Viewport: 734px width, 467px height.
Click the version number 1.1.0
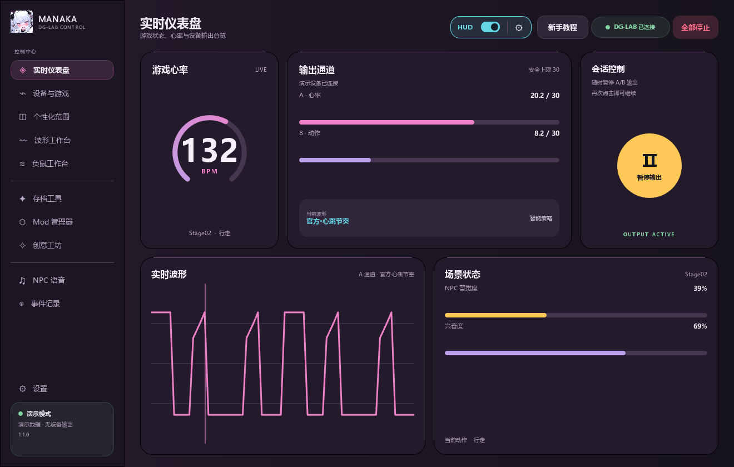coord(24,434)
